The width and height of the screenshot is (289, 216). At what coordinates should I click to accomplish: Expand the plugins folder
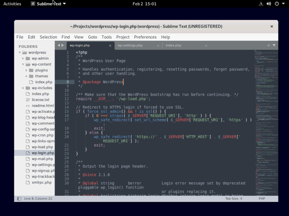pyautogui.click(x=27, y=70)
